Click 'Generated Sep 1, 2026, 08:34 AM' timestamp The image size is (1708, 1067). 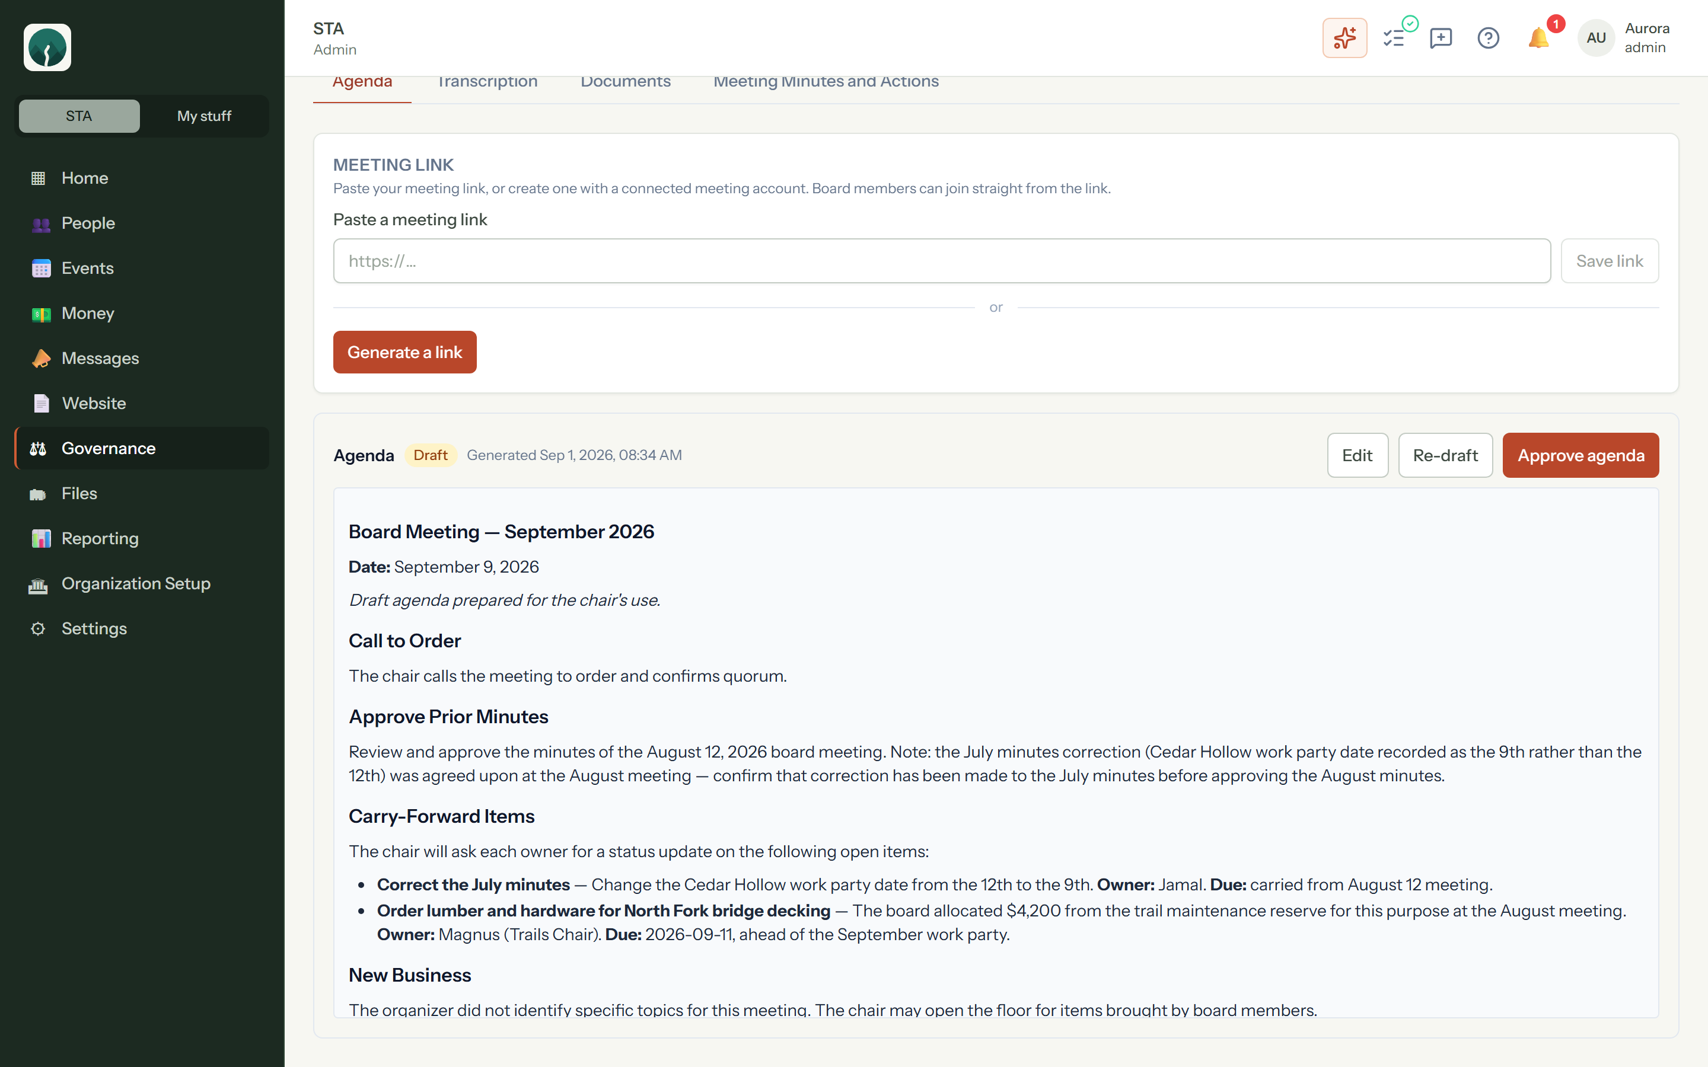pos(574,455)
